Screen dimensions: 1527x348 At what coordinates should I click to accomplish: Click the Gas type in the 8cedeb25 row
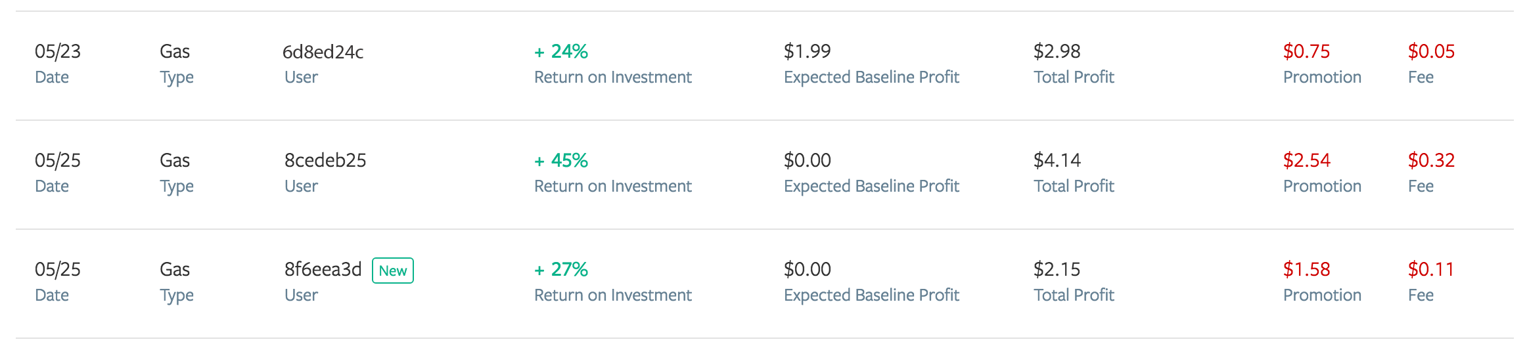[175, 160]
